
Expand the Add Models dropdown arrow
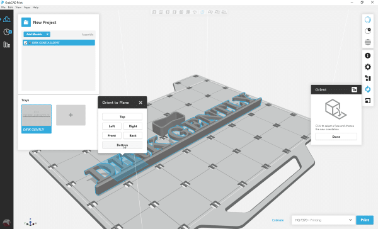[47, 34]
